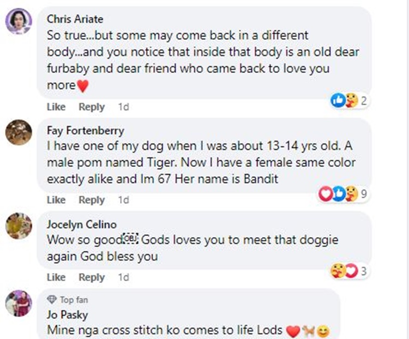Reply to Chris Ariate's comment
Image resolution: width=409 pixels, height=339 pixels.
[x=91, y=107]
